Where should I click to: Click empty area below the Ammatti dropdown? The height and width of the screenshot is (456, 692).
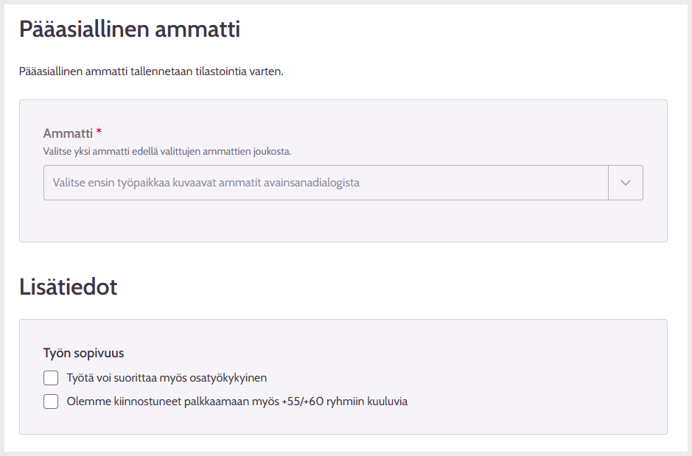(343, 220)
